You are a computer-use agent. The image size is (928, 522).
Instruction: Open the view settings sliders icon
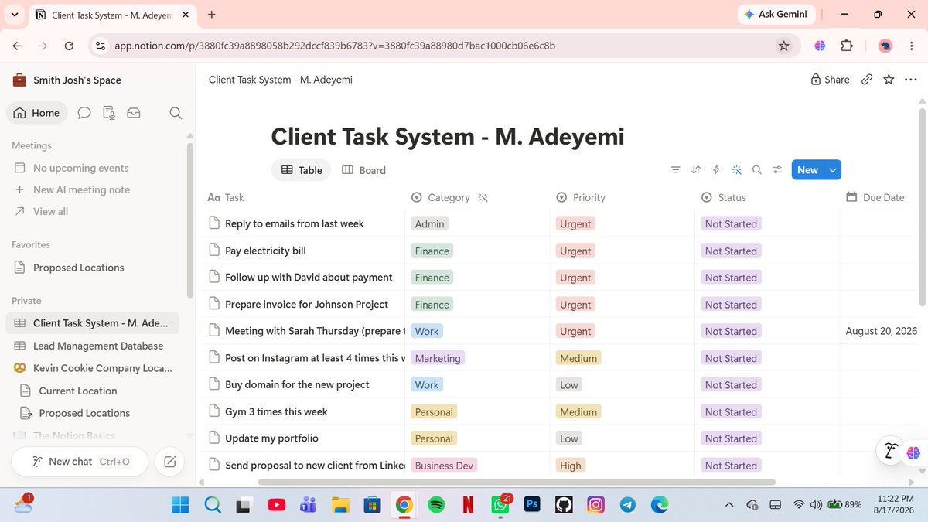(777, 170)
